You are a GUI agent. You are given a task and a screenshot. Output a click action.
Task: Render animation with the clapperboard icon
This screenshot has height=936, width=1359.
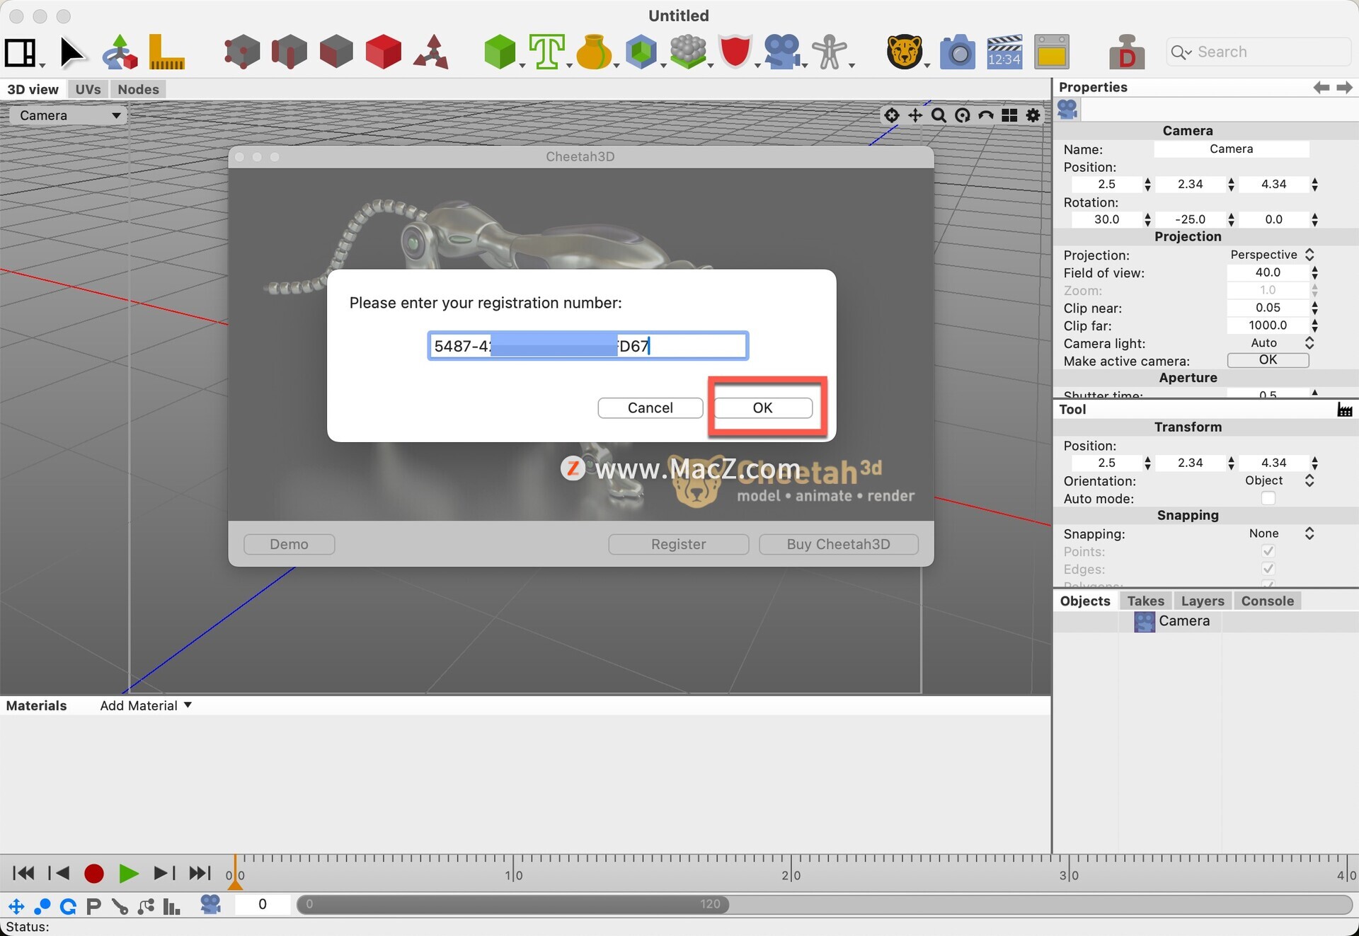pos(1004,52)
